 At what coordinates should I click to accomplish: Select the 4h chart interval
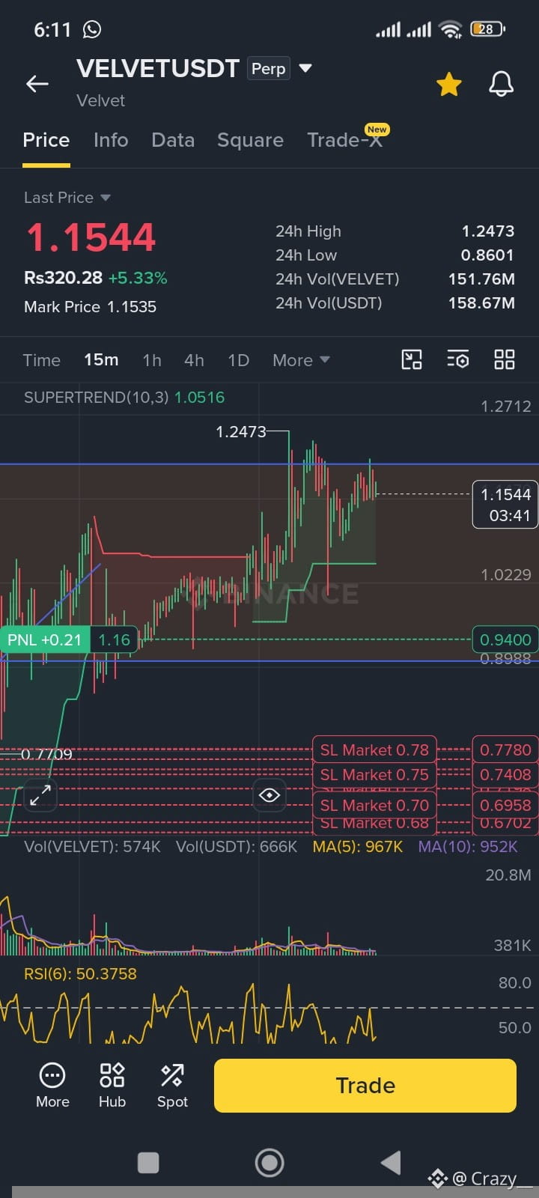(x=194, y=360)
